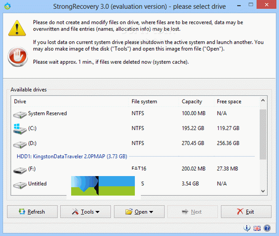Click the yellow warning triangle icon
This screenshot has width=279, height=236.
(x=17, y=28)
